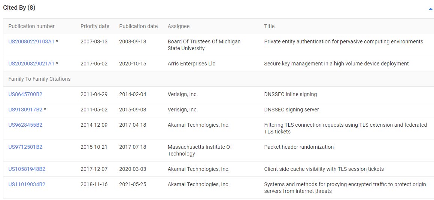This screenshot has width=434, height=200.
Task: Click the Massachusetts Institute Of Technology assignee
Action: tap(200, 150)
